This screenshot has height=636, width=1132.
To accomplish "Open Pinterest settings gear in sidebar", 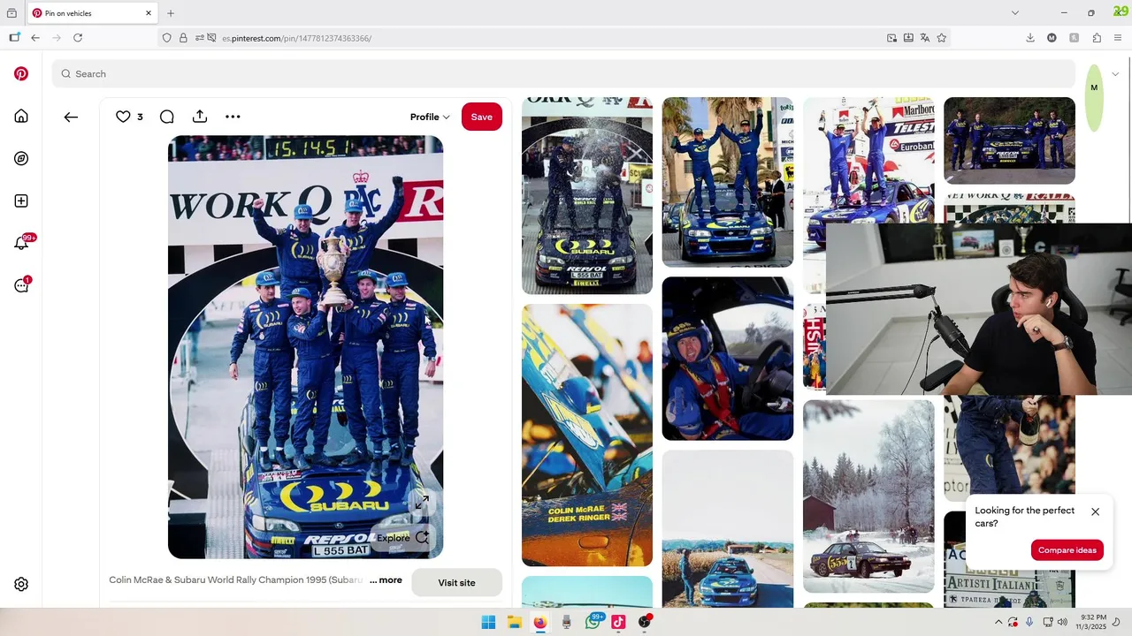I will click(x=21, y=585).
